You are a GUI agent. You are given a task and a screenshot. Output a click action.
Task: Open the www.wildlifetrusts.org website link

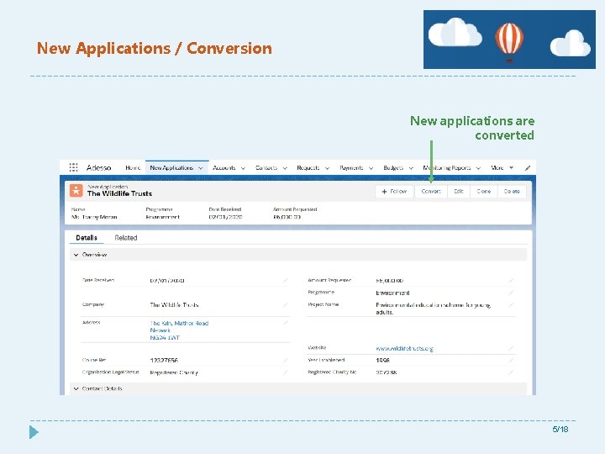(x=404, y=348)
